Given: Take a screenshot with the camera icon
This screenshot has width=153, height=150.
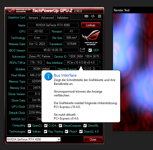Looking at the screenshot, I should coord(86,16).
